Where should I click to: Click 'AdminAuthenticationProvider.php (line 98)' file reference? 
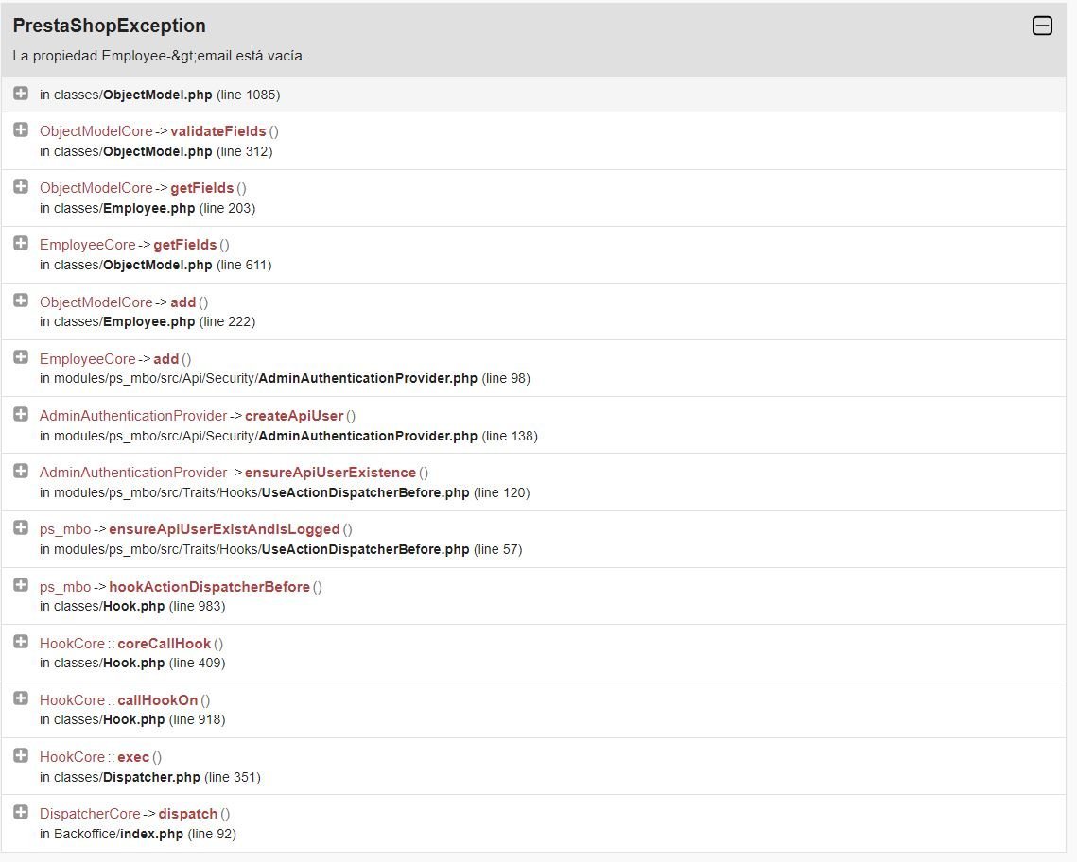pos(394,379)
